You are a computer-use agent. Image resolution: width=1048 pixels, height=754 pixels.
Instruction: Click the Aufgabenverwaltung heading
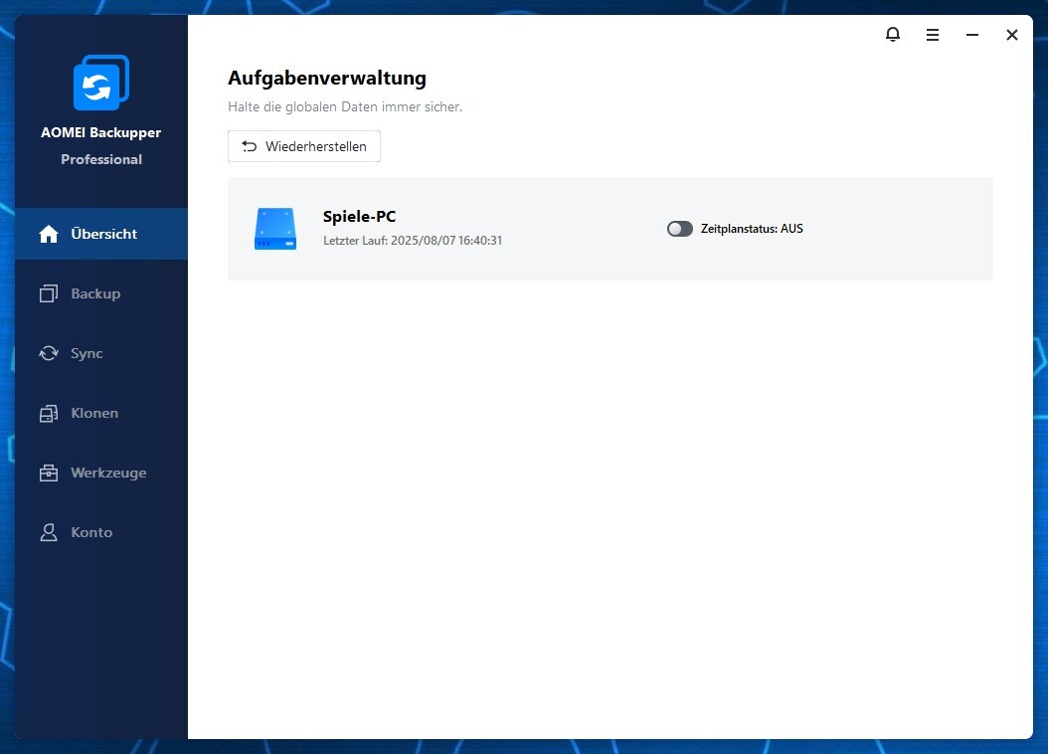coord(327,78)
